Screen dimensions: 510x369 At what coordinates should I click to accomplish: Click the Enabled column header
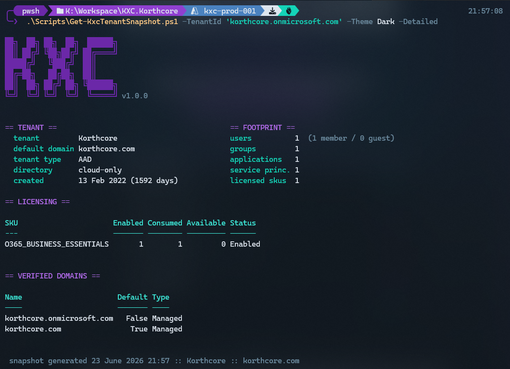tap(128, 223)
